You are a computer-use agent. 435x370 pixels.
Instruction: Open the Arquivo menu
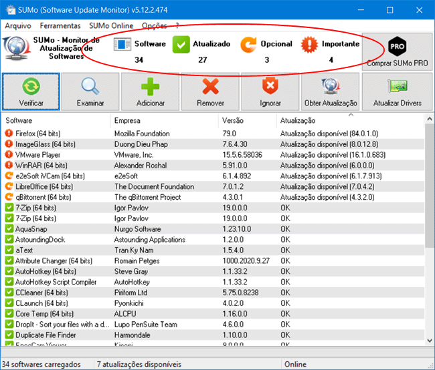coord(18,25)
